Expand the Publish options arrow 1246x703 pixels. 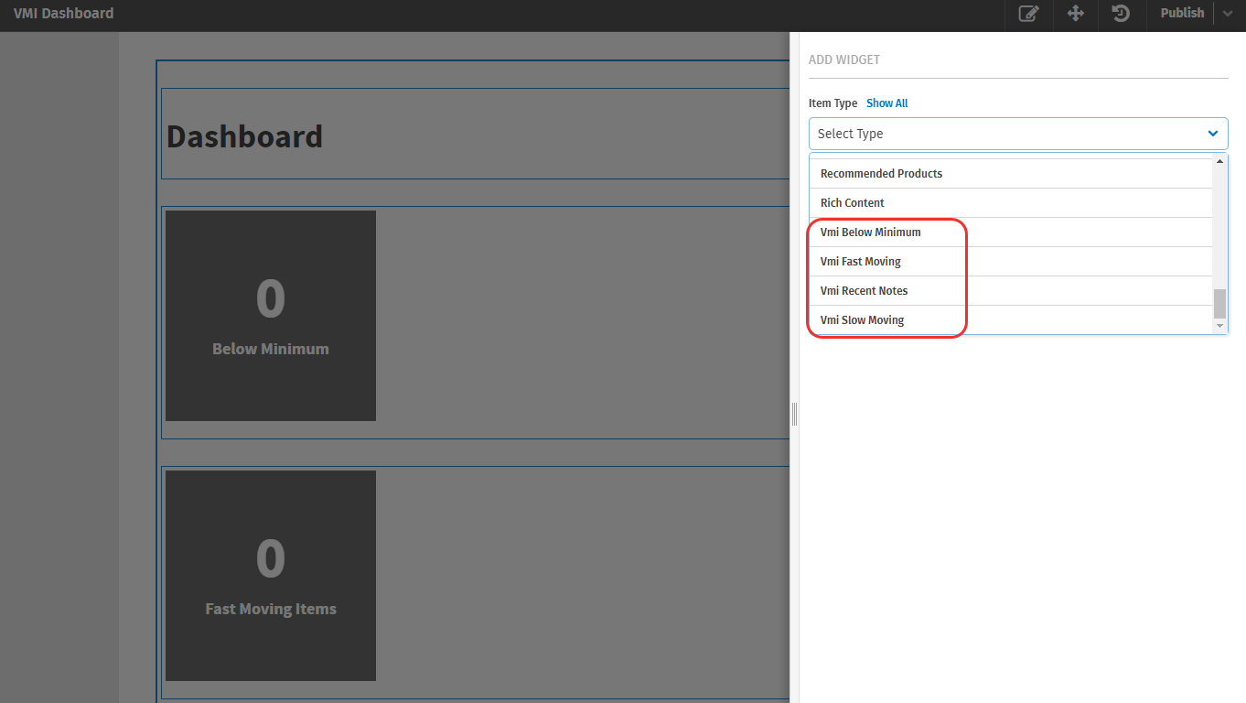tap(1228, 14)
